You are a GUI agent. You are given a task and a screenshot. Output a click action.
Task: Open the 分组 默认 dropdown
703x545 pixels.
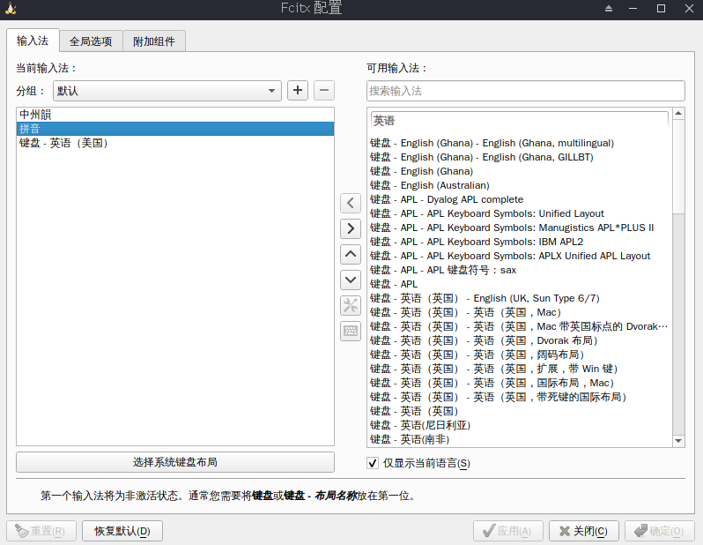point(167,91)
